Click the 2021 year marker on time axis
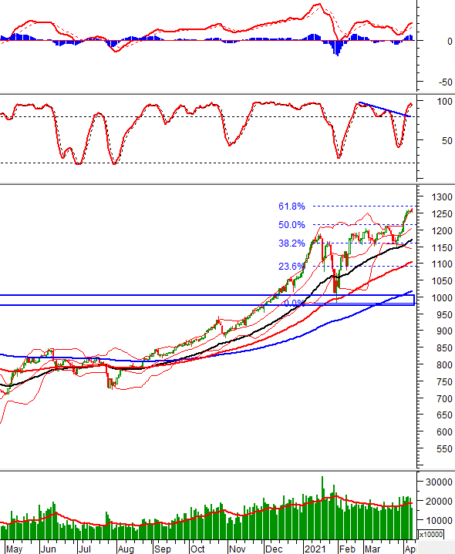Viewport: 455px width, 554px height. pyautogui.click(x=315, y=549)
